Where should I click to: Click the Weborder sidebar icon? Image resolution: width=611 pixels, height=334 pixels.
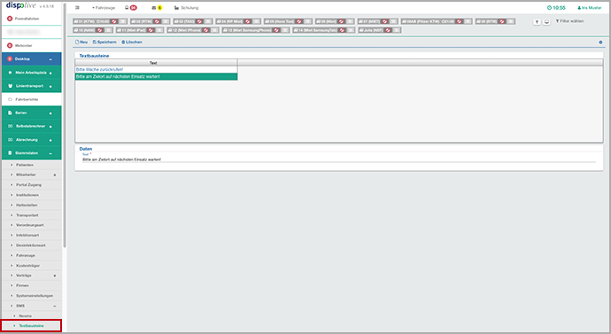pos(10,45)
